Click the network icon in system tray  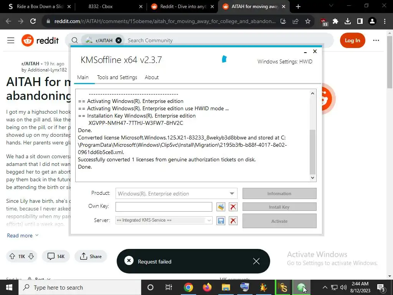click(x=334, y=287)
